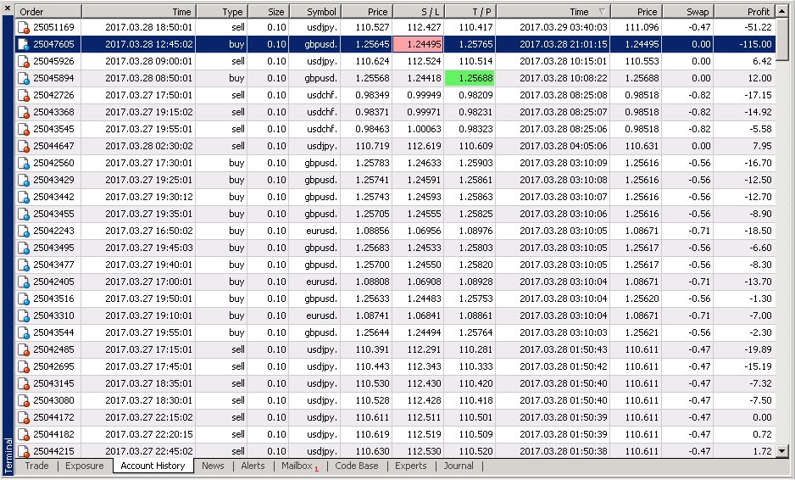Click the order icon for order 25043477
795x480 pixels.
(24, 265)
